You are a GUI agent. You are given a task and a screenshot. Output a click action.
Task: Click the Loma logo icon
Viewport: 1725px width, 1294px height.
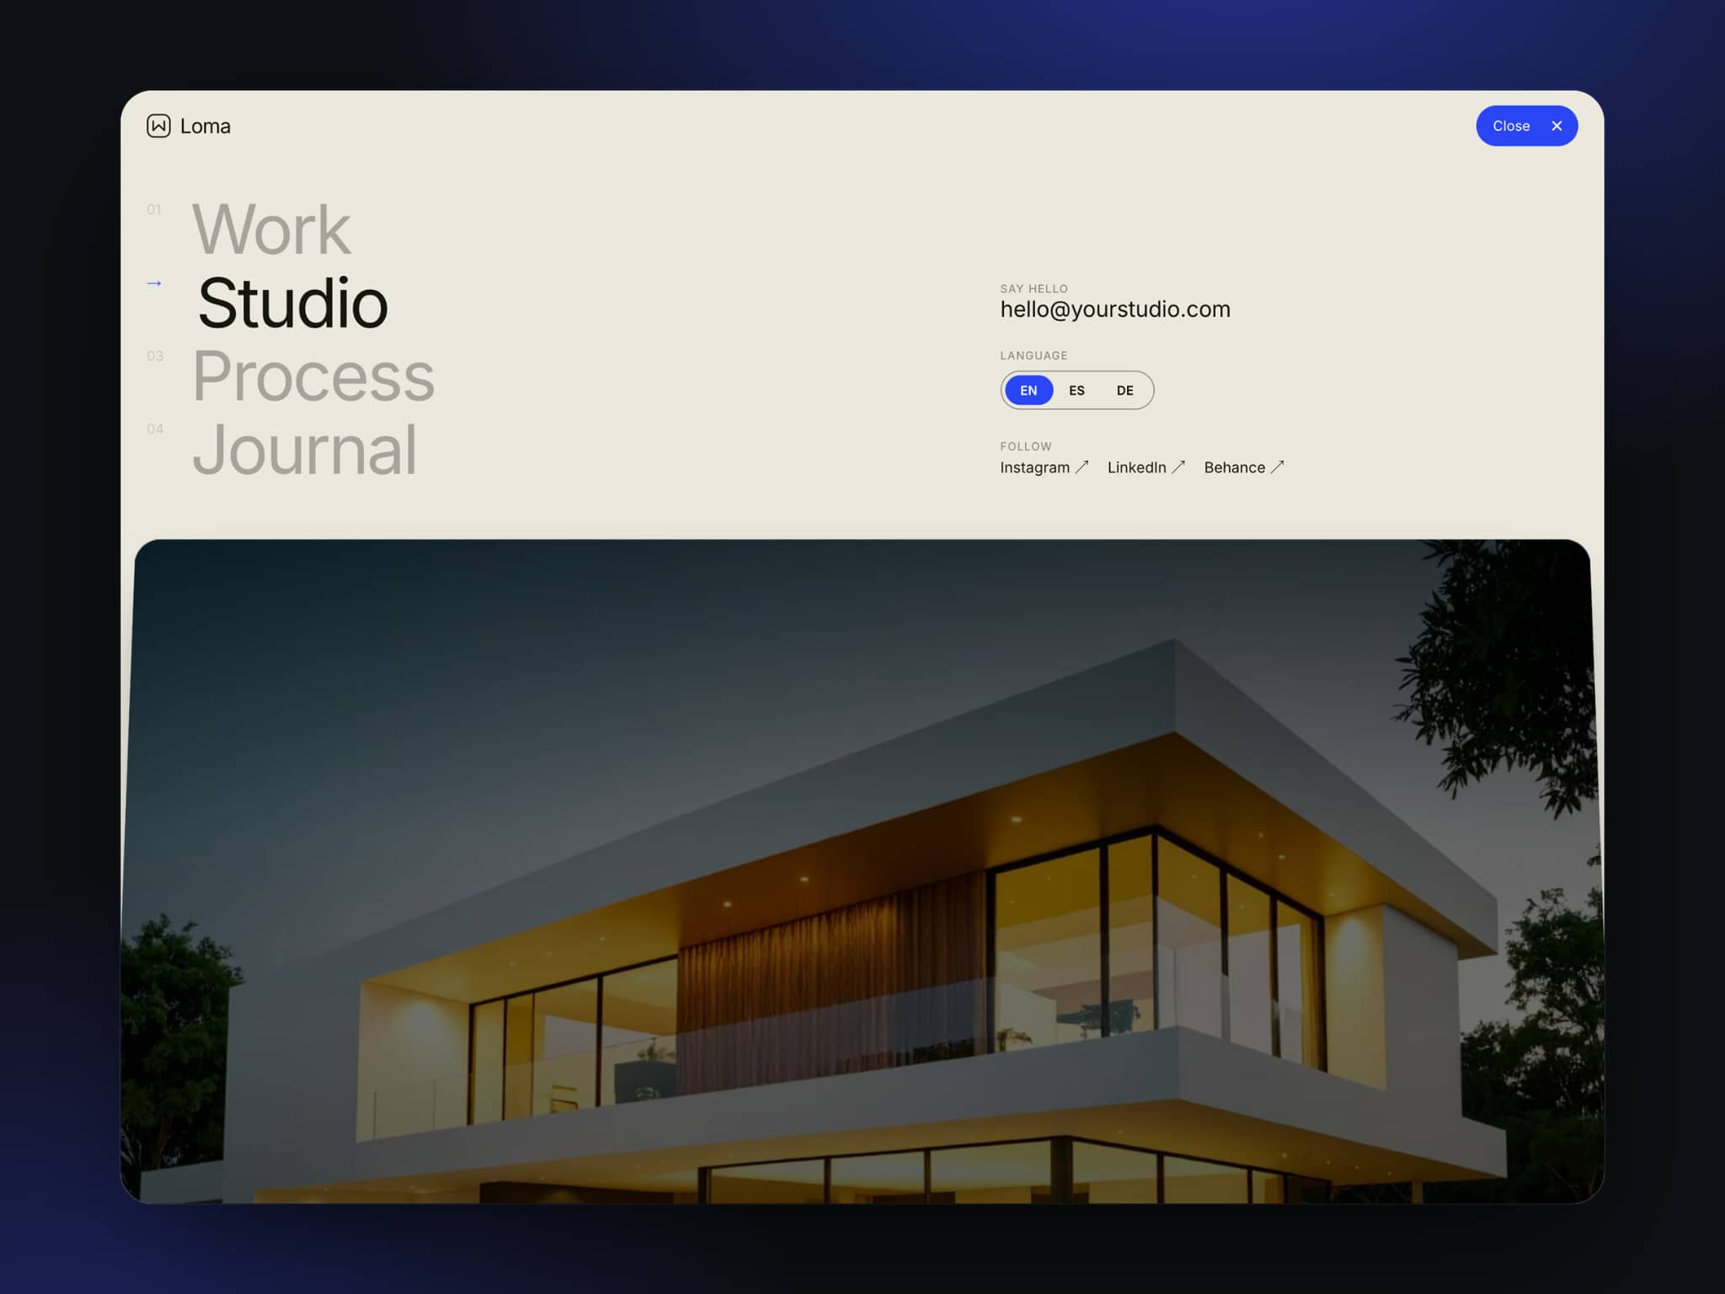point(158,126)
